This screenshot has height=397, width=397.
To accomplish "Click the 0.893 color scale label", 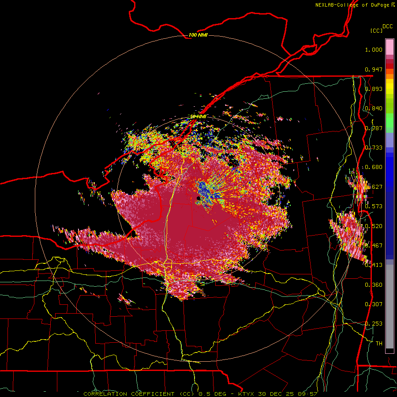I will (374, 89).
